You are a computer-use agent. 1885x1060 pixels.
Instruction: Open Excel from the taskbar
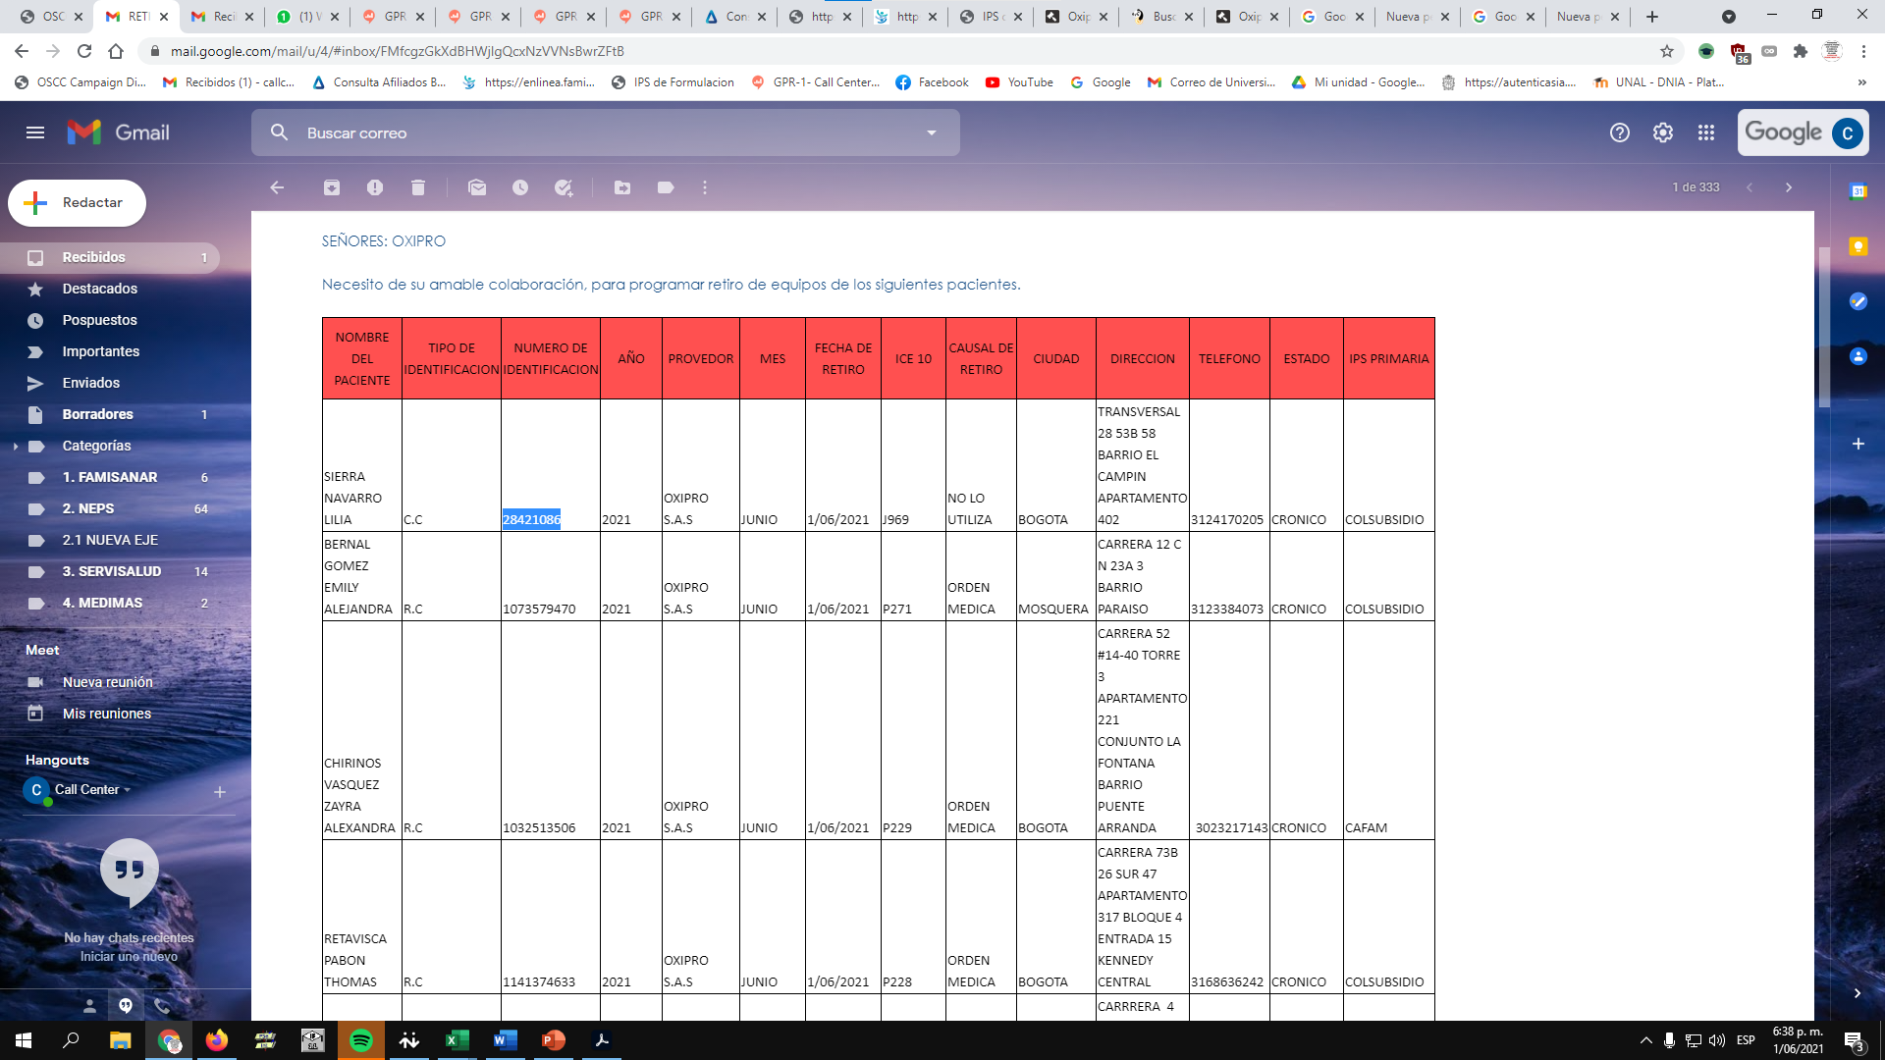(x=457, y=1040)
